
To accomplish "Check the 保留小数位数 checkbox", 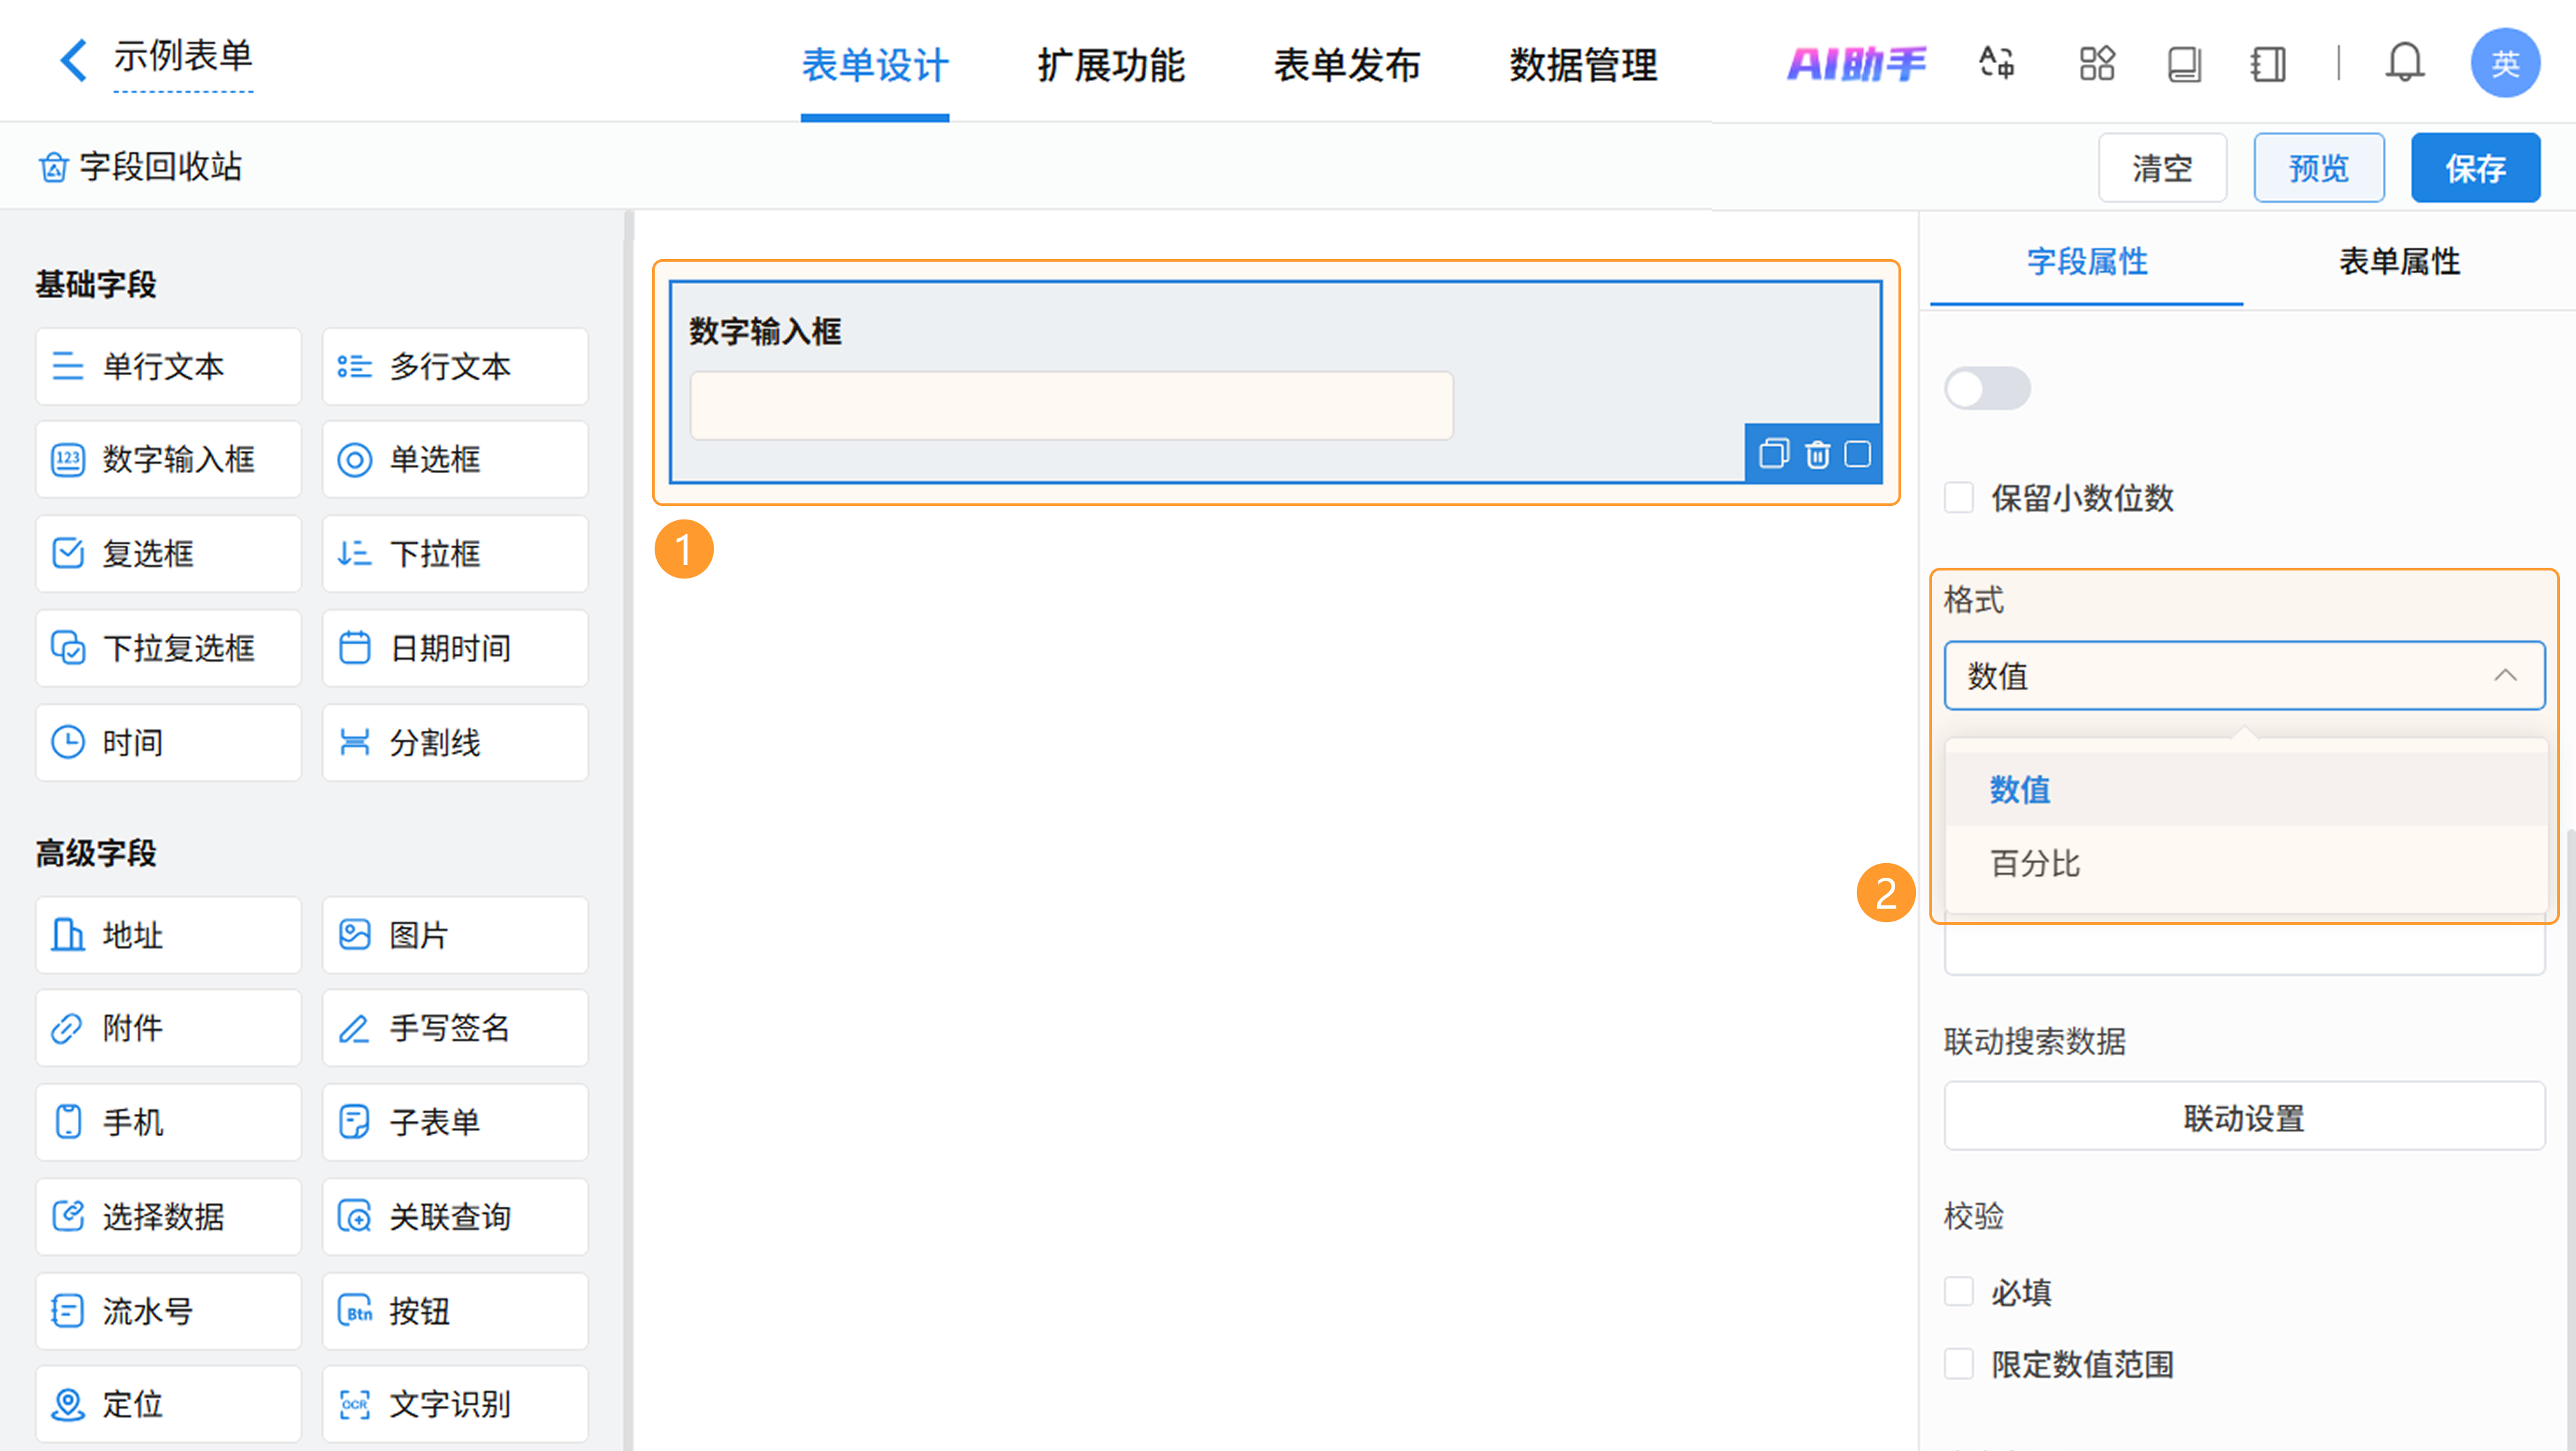I will (x=1958, y=497).
